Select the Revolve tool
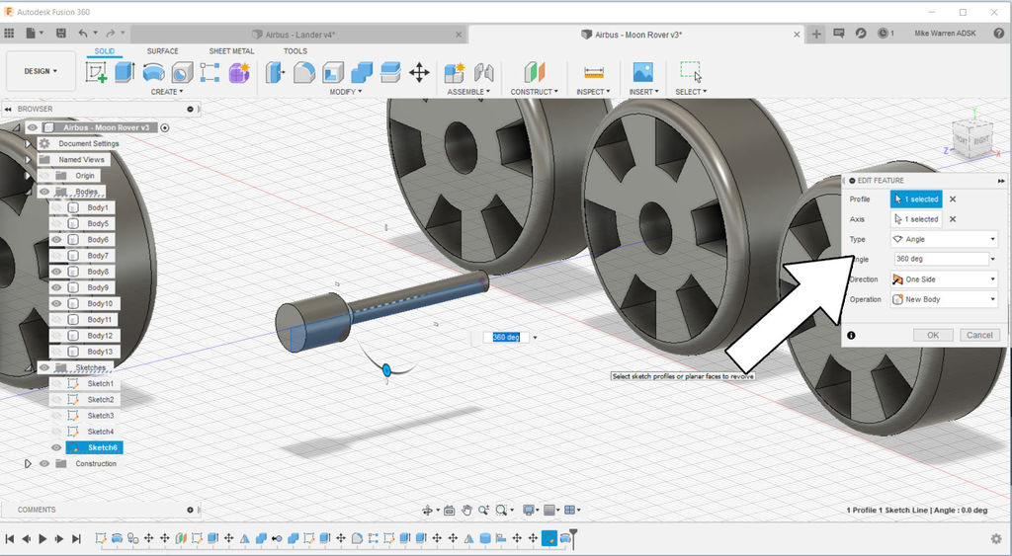The height and width of the screenshot is (556, 1012). click(153, 72)
